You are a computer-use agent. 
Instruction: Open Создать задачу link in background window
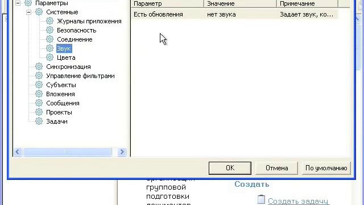coord(298,201)
